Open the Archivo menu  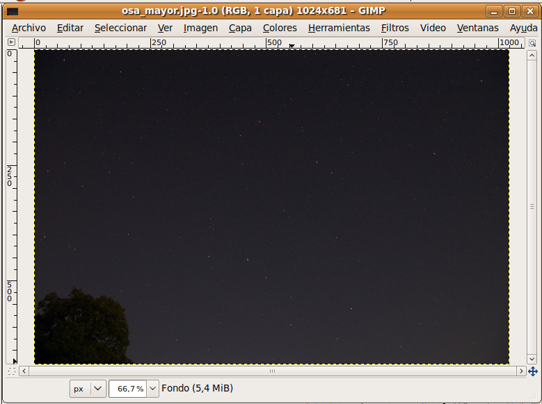click(x=29, y=28)
